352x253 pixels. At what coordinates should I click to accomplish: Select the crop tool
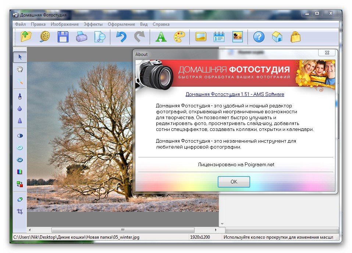coord(20,211)
